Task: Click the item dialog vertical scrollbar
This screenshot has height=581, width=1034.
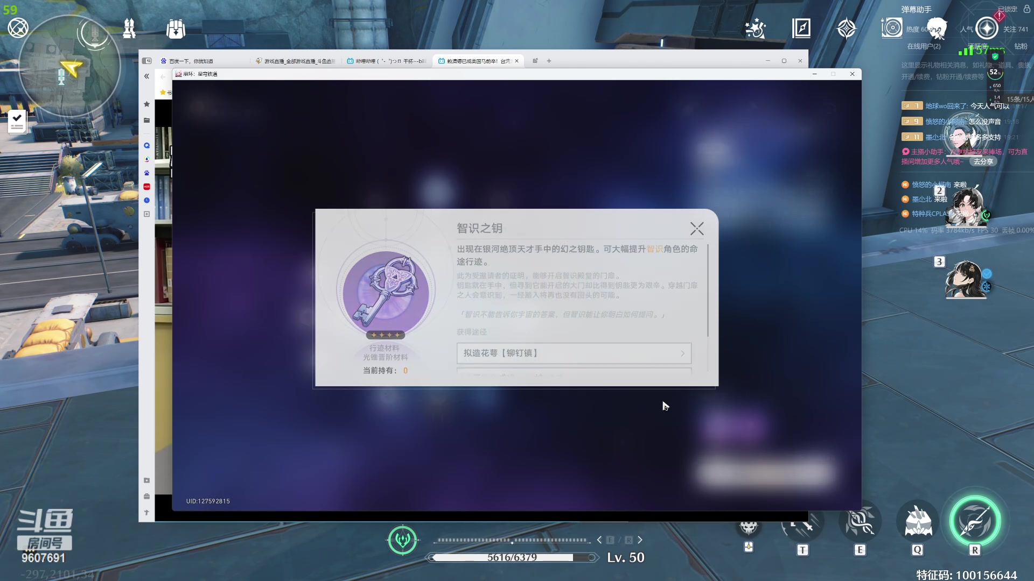Action: tap(708, 290)
